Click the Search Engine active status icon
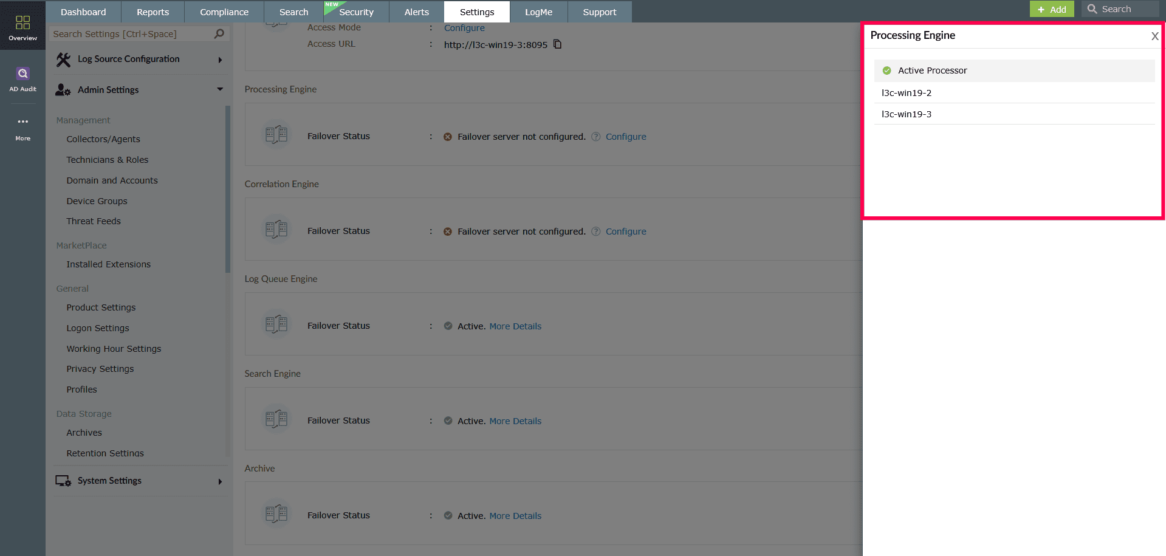Screen dimensions: 1166x556 448,421
